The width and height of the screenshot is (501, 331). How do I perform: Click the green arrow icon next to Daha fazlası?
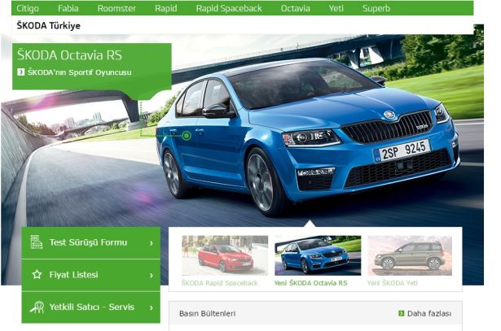coord(402,313)
